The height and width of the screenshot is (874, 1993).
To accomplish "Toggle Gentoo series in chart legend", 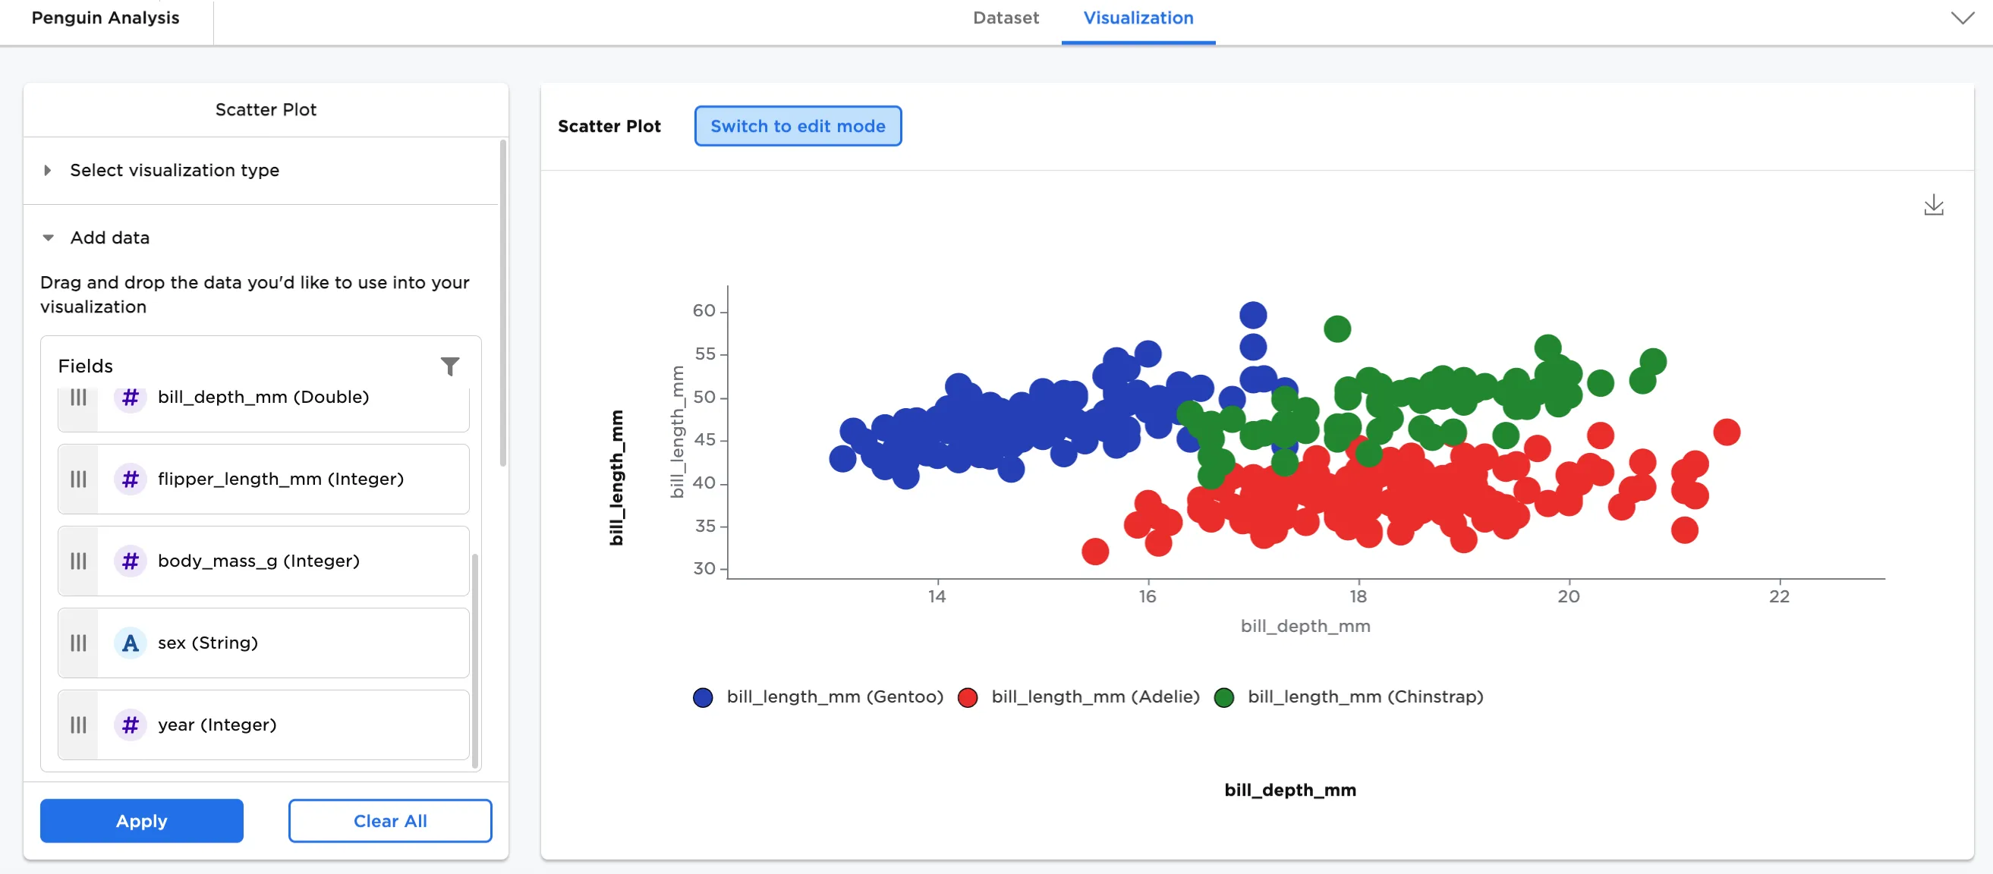I will tap(819, 697).
